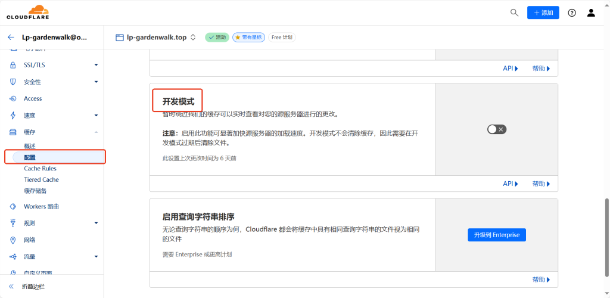Screen dimensions: 610x298
Task: Toggle the 开发模式 switch
Action: tap(497, 129)
